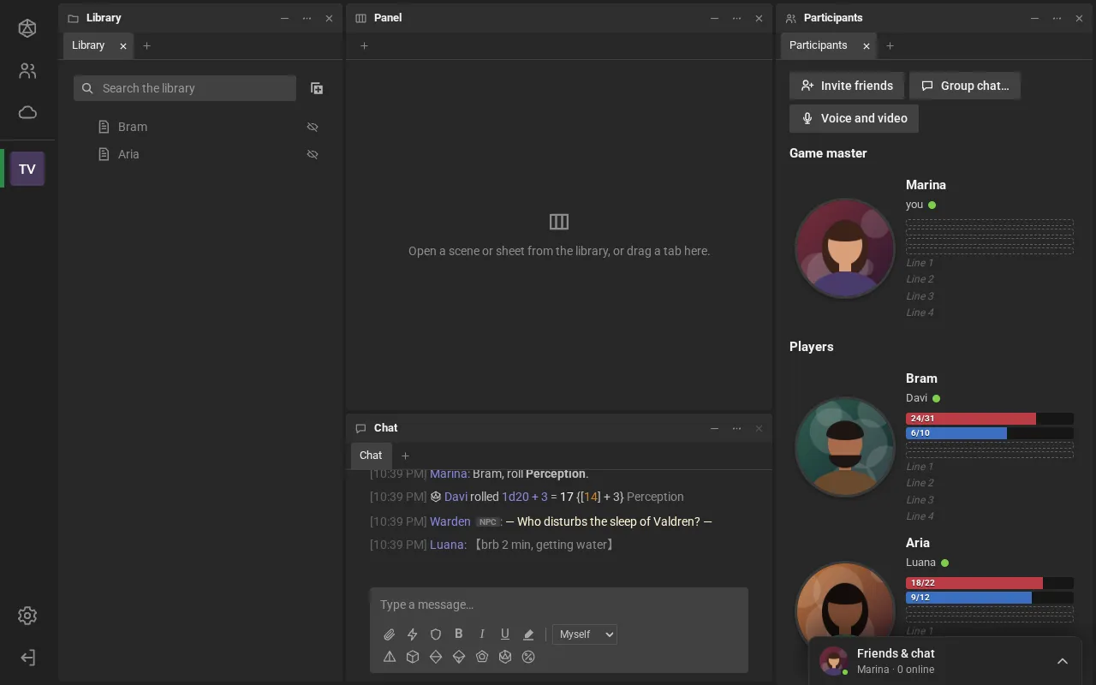Click Aria's blue 9/12 bar
The width and height of the screenshot is (1096, 685).
point(990,598)
